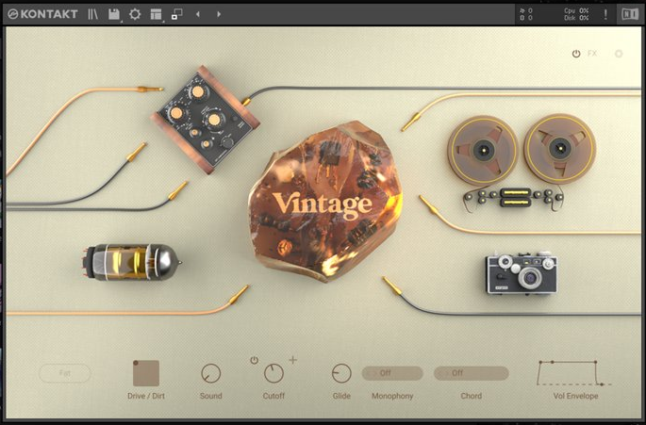Image resolution: width=646 pixels, height=425 pixels.
Task: Click the voice count readout in header
Action: (526, 10)
